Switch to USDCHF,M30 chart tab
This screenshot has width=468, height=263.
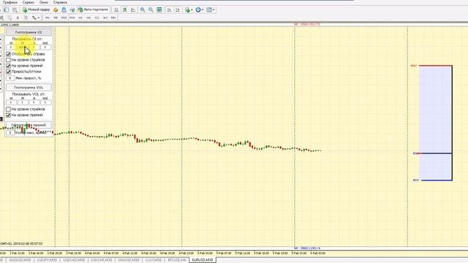[x=102, y=260]
